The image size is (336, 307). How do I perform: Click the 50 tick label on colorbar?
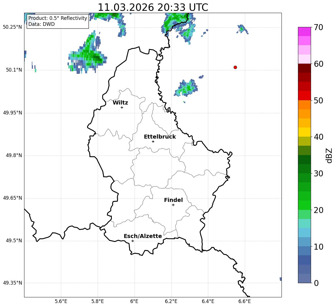318,101
